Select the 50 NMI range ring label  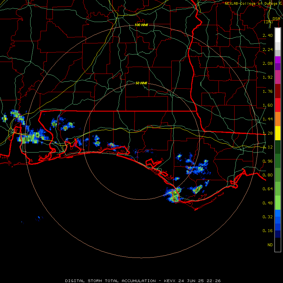pos(141,83)
